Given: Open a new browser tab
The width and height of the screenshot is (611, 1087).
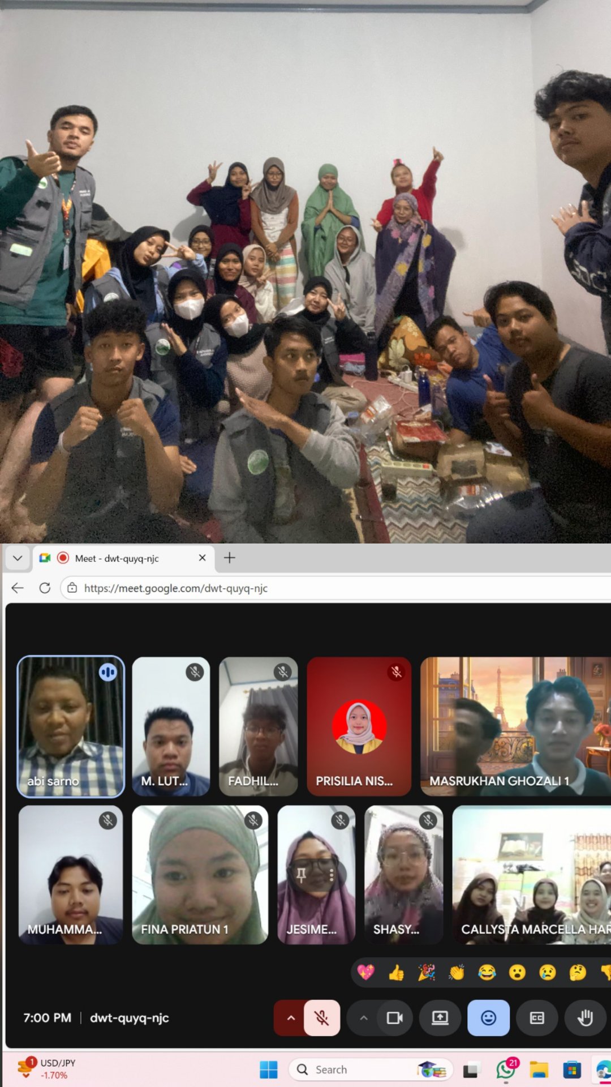Looking at the screenshot, I should coord(229,558).
